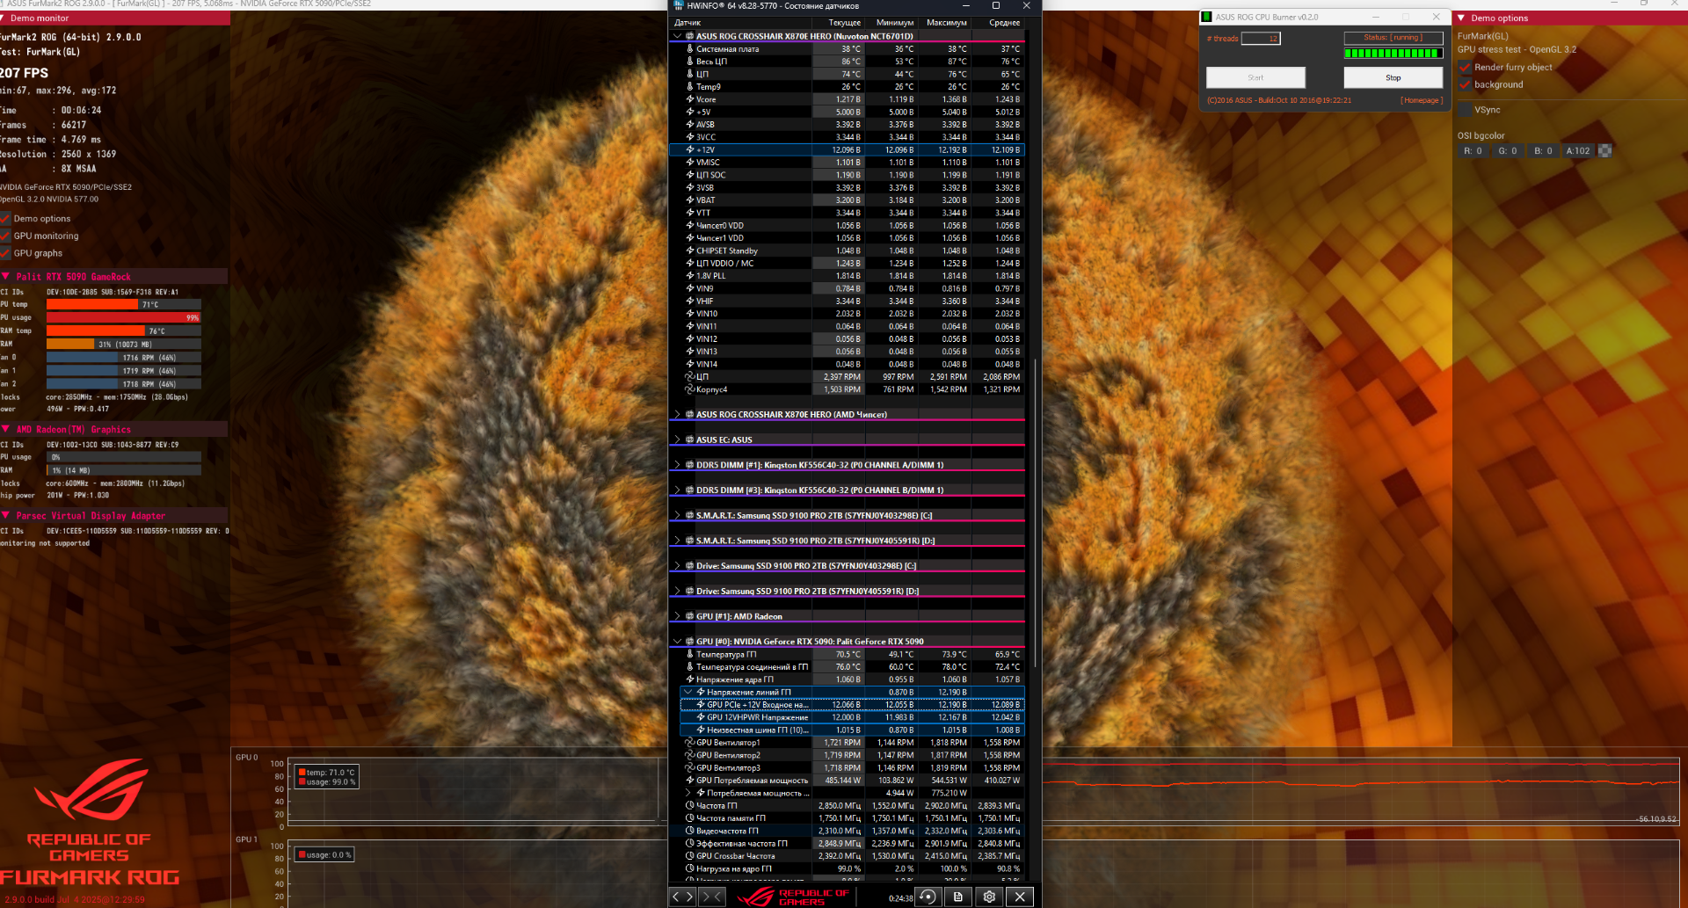Click the HWiNFO title bar app icon

tap(678, 5)
